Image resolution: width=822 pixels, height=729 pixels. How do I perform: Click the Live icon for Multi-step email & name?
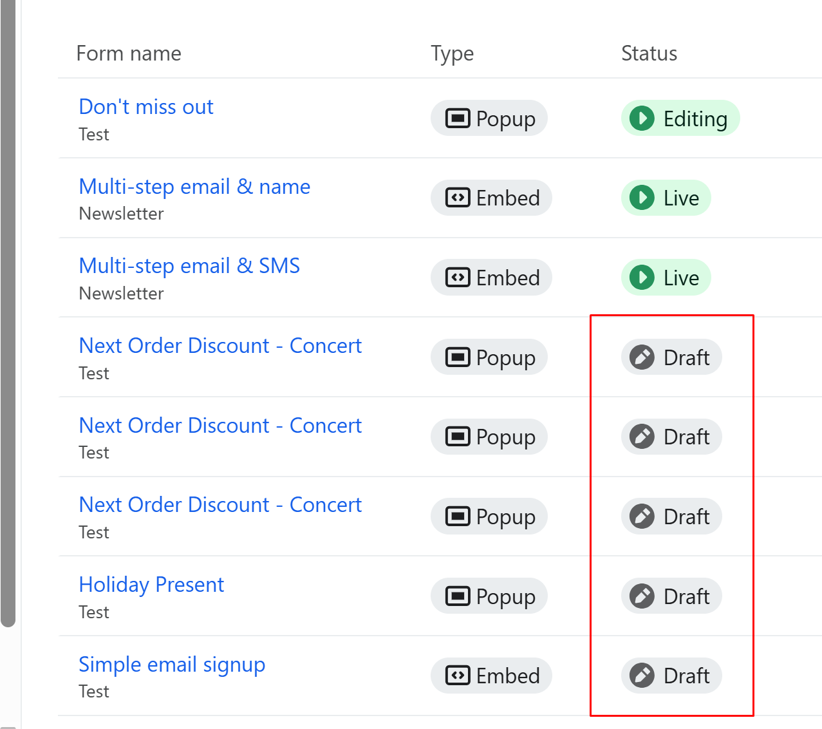point(642,198)
